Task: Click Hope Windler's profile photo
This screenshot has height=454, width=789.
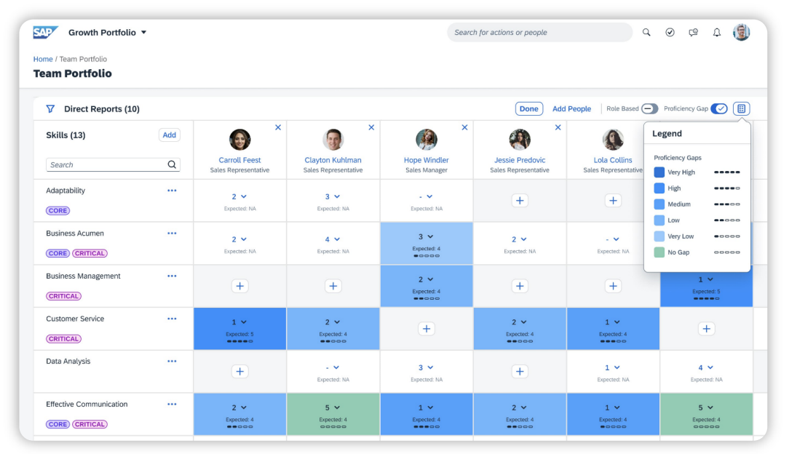Action: [x=427, y=139]
